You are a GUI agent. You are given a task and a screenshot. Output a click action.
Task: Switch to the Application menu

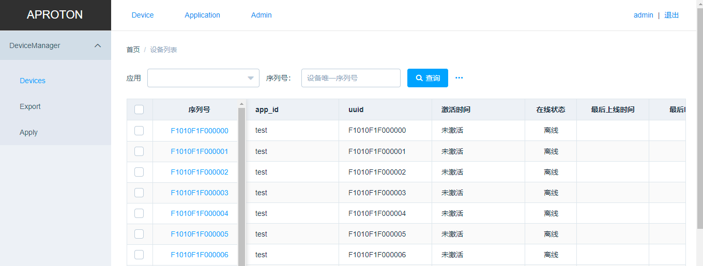(202, 15)
